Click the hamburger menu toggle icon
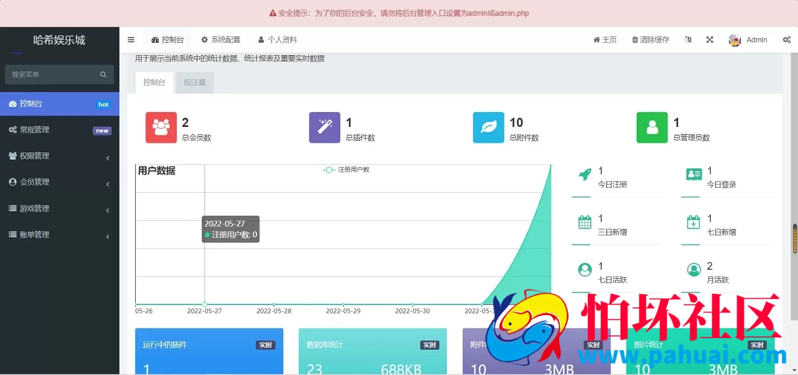 tap(131, 39)
